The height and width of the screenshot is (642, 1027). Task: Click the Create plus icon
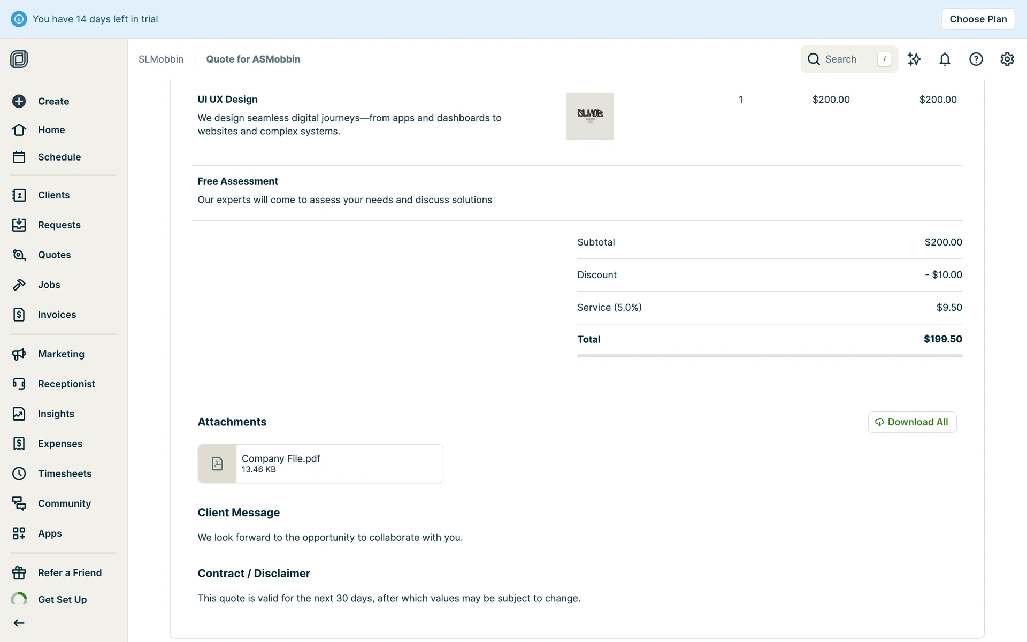19,101
